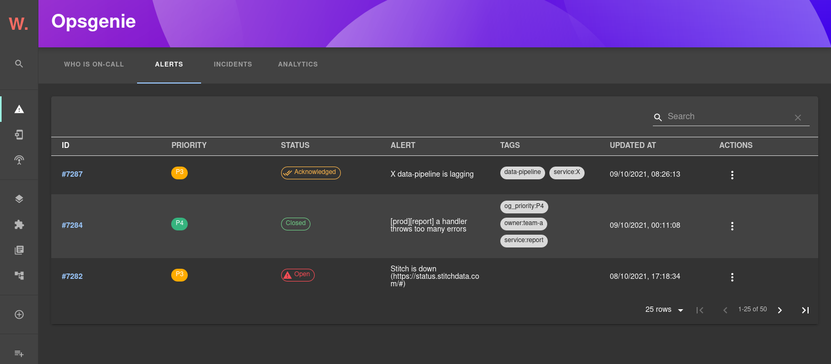Open the sidebar search icon
Image resolution: width=831 pixels, height=364 pixels.
(19, 64)
